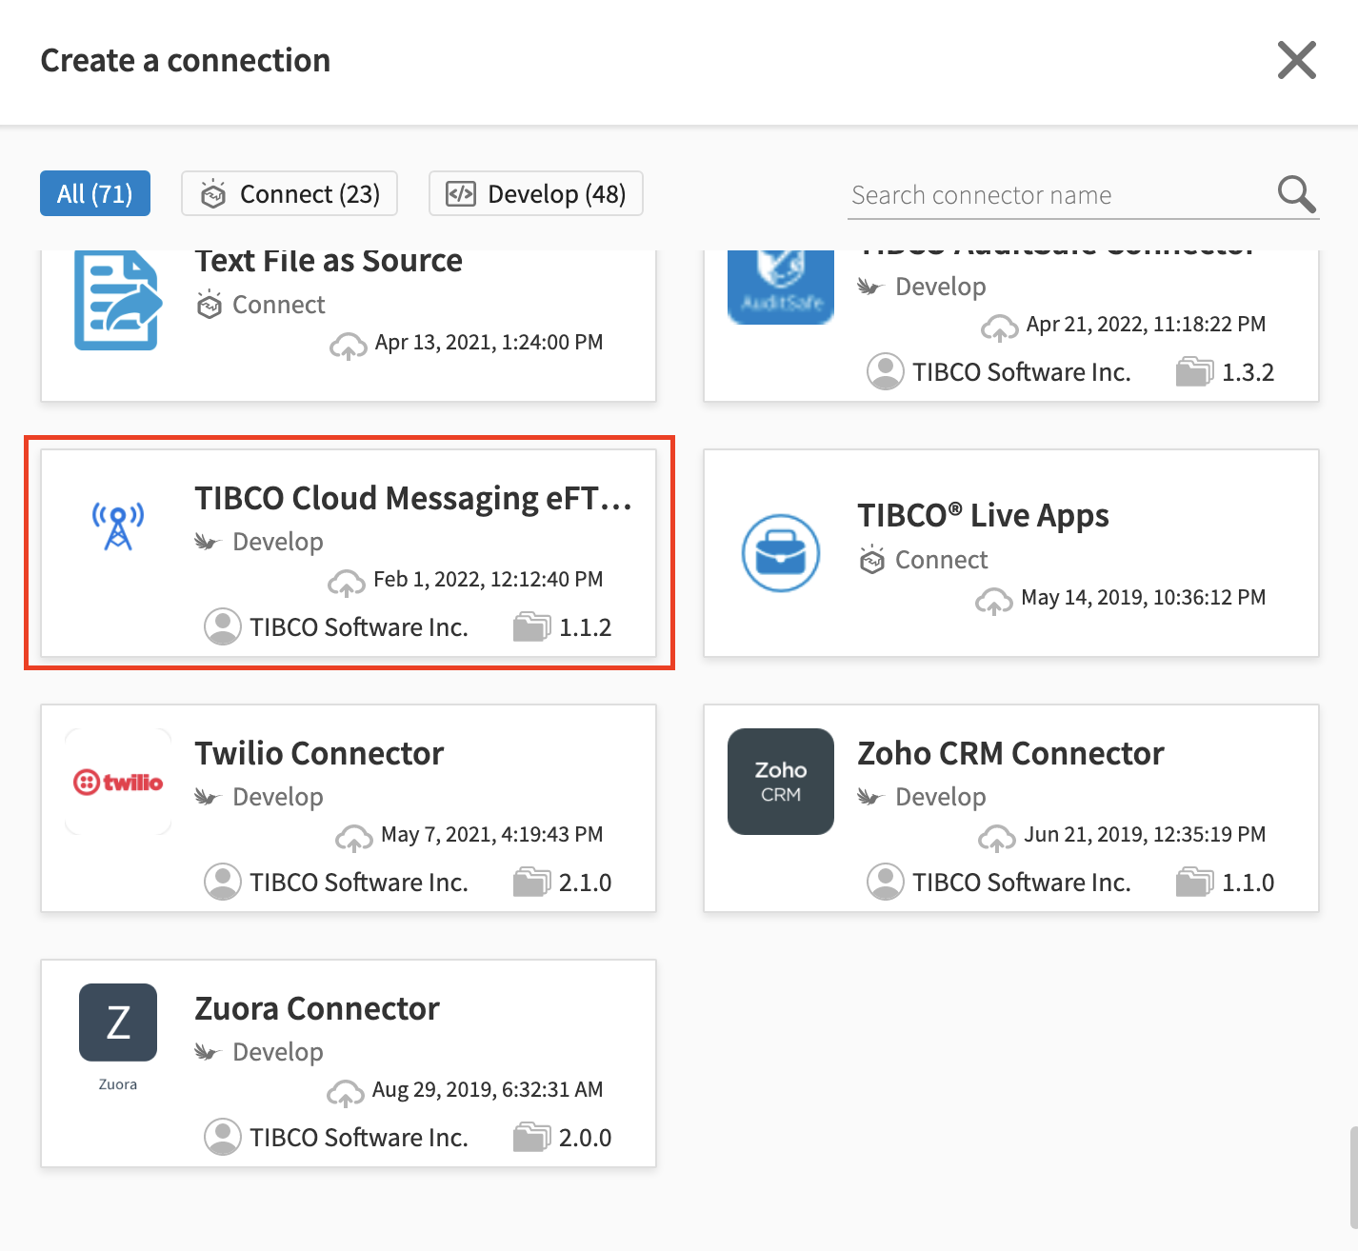Select the Twilio Connector title
This screenshot has width=1358, height=1251.
click(319, 753)
